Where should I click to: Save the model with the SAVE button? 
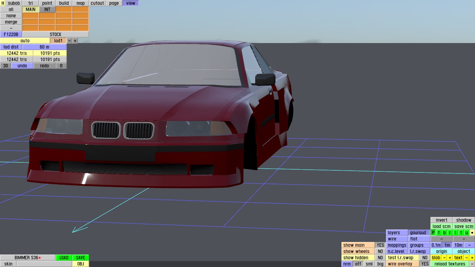point(81,258)
